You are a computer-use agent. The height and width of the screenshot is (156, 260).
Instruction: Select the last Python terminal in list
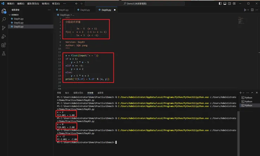[248, 105]
